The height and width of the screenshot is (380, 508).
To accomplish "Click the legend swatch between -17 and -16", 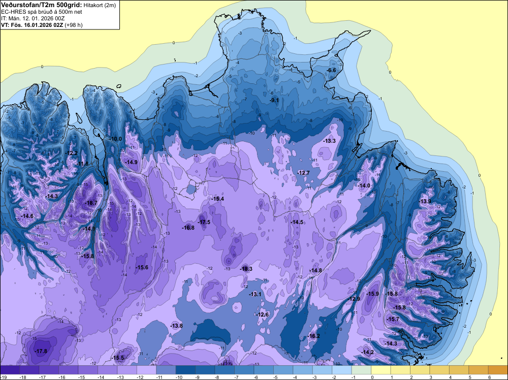I will coord(49,370).
